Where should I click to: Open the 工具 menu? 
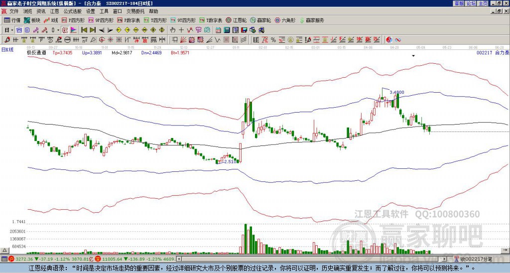pyautogui.click(x=104, y=11)
